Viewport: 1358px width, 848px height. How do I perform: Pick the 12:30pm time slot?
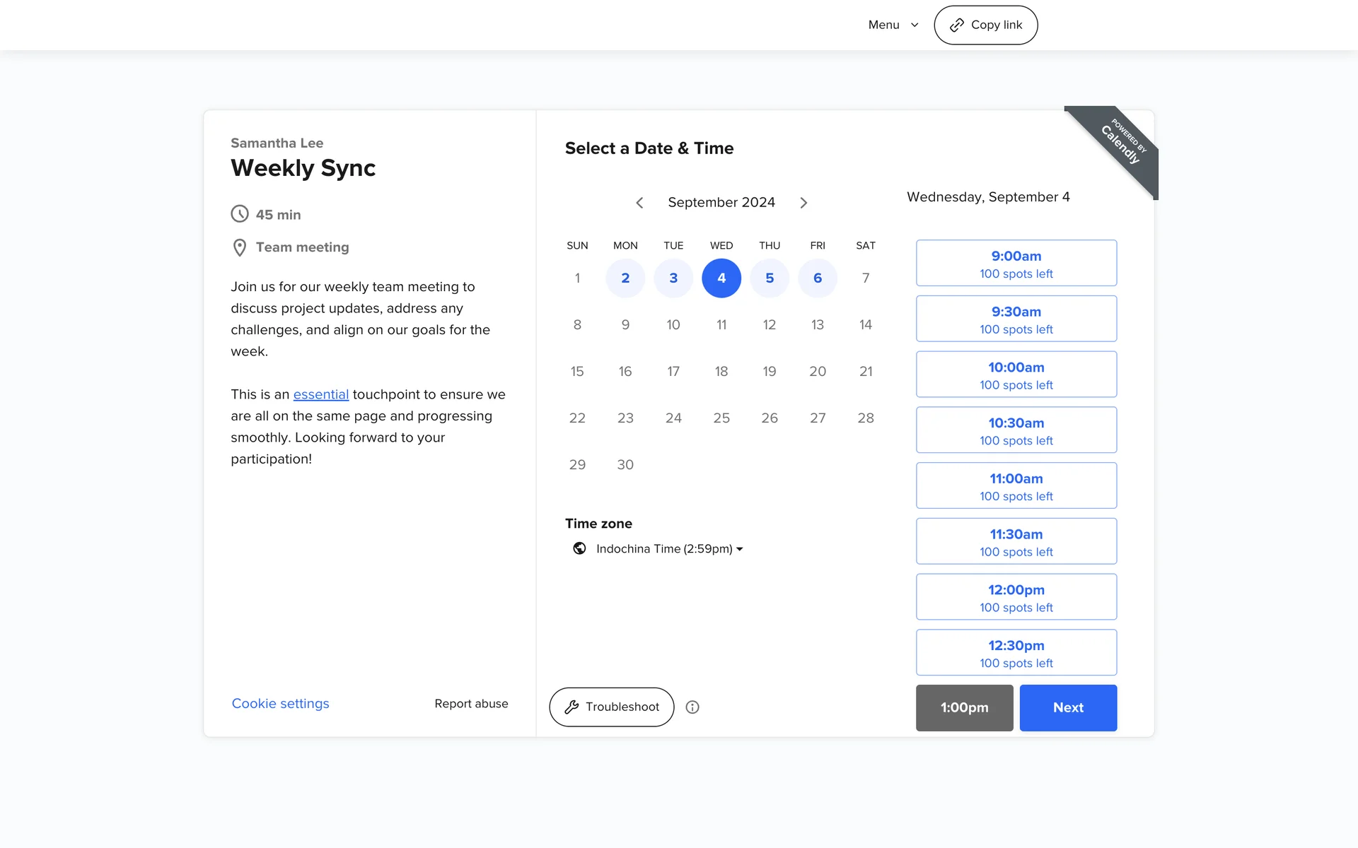[1016, 653]
